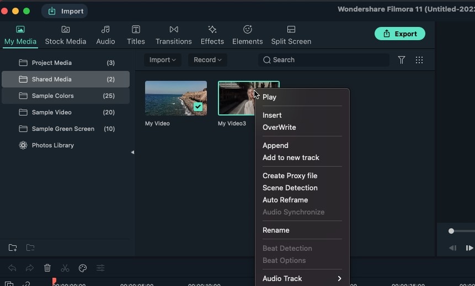
Task: Switch to the Stock Media tab
Action: 66,35
